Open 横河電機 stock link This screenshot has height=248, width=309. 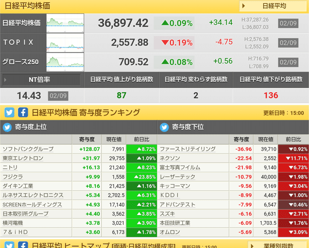point(12,223)
